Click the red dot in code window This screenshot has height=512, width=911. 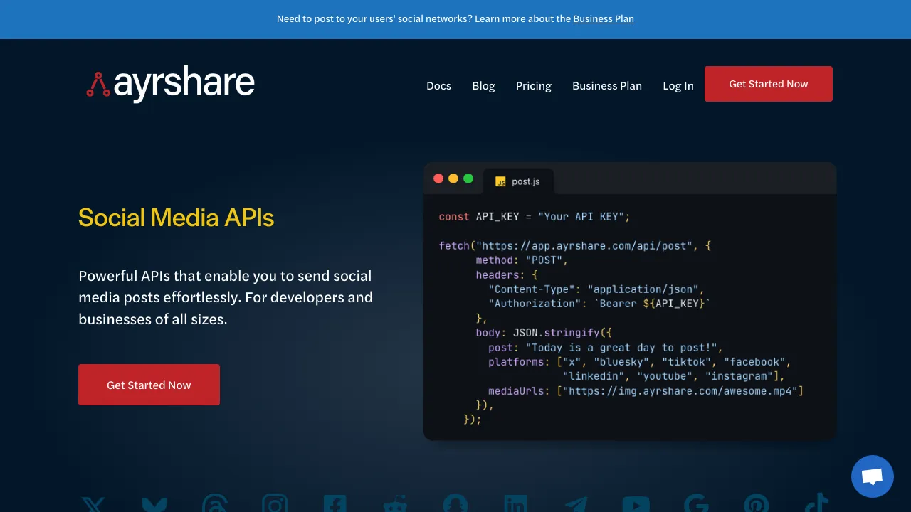pos(438,178)
